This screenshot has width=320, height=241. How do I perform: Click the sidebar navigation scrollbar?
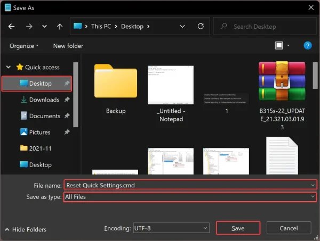click(76, 95)
